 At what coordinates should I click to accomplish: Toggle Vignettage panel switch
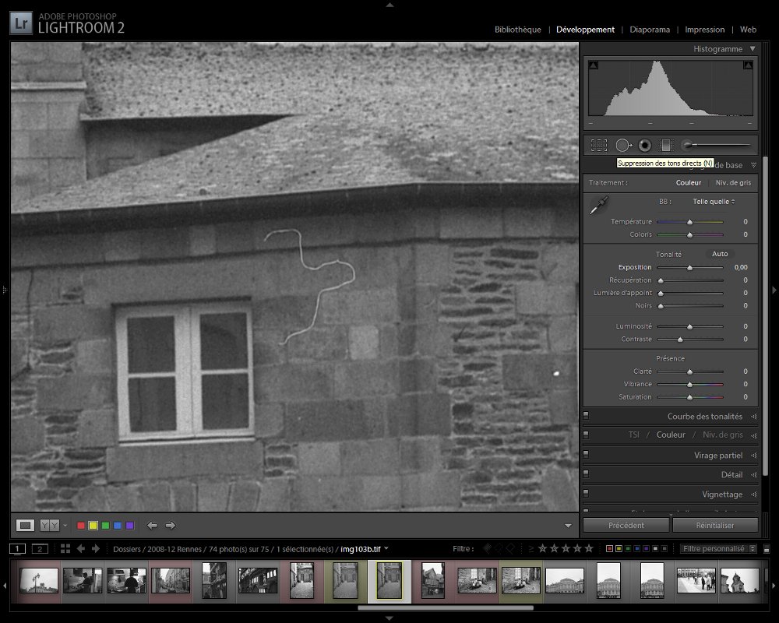pyautogui.click(x=586, y=493)
